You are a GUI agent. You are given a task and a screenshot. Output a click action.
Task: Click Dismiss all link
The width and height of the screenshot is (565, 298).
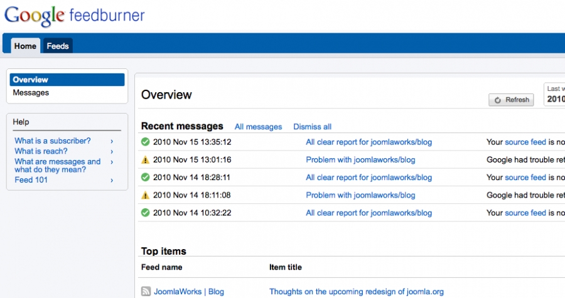tap(312, 127)
